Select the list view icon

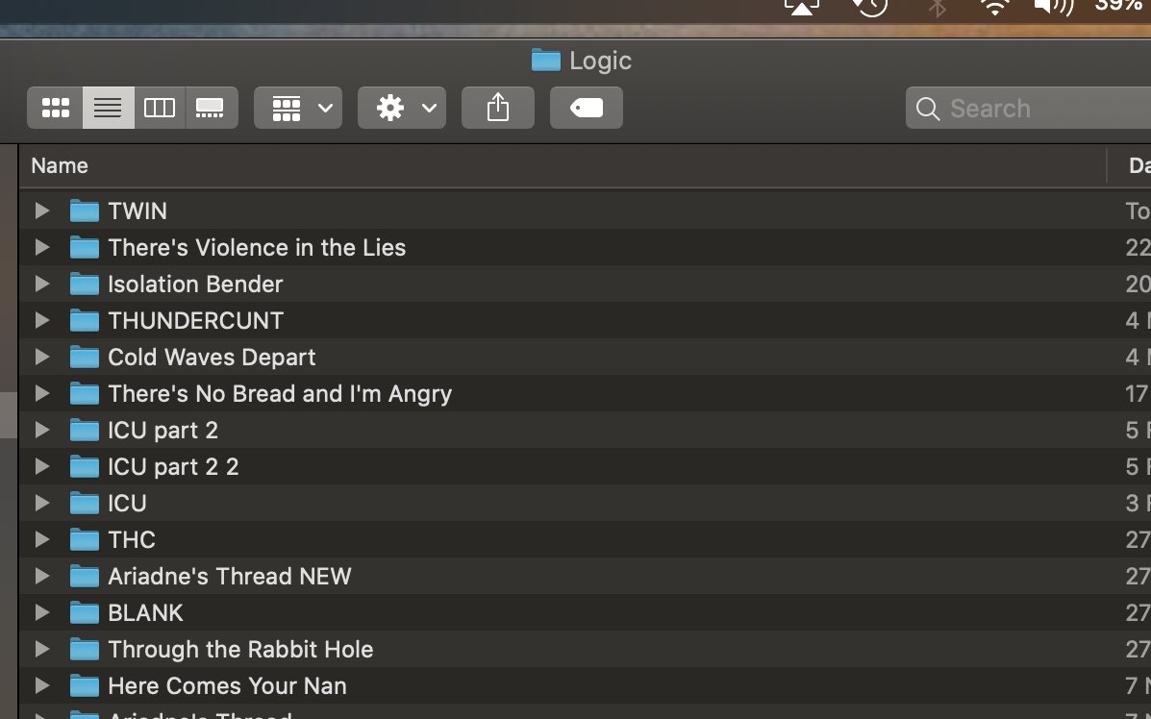[x=108, y=108]
